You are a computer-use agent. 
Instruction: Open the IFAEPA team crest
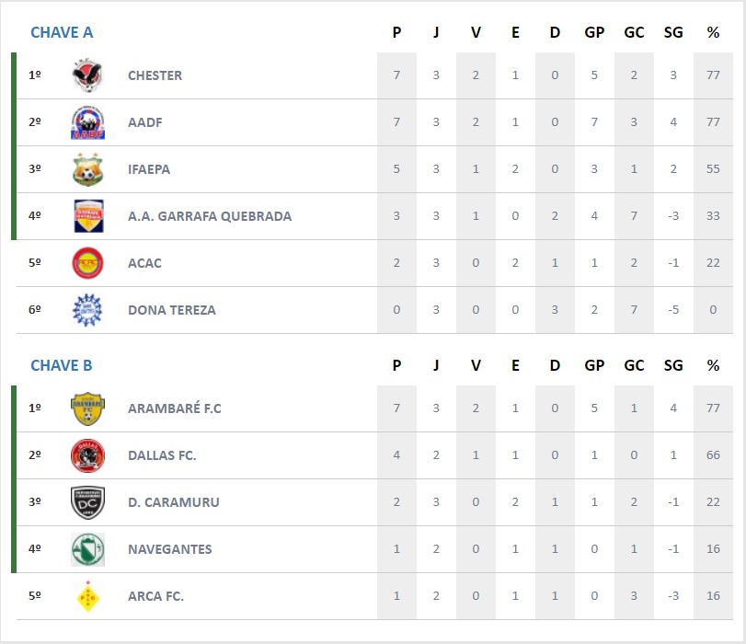coord(87,169)
